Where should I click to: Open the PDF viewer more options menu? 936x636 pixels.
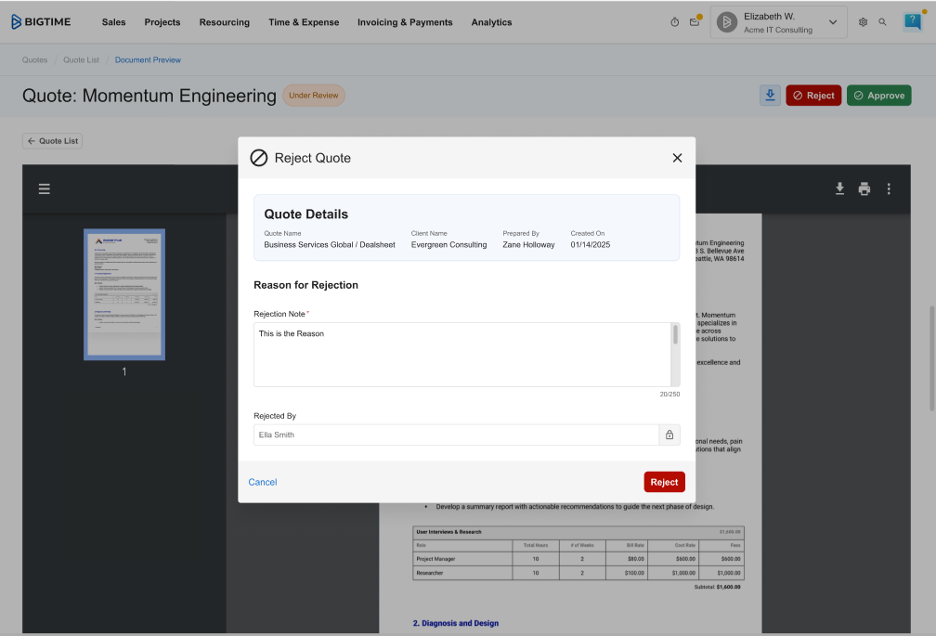[889, 189]
